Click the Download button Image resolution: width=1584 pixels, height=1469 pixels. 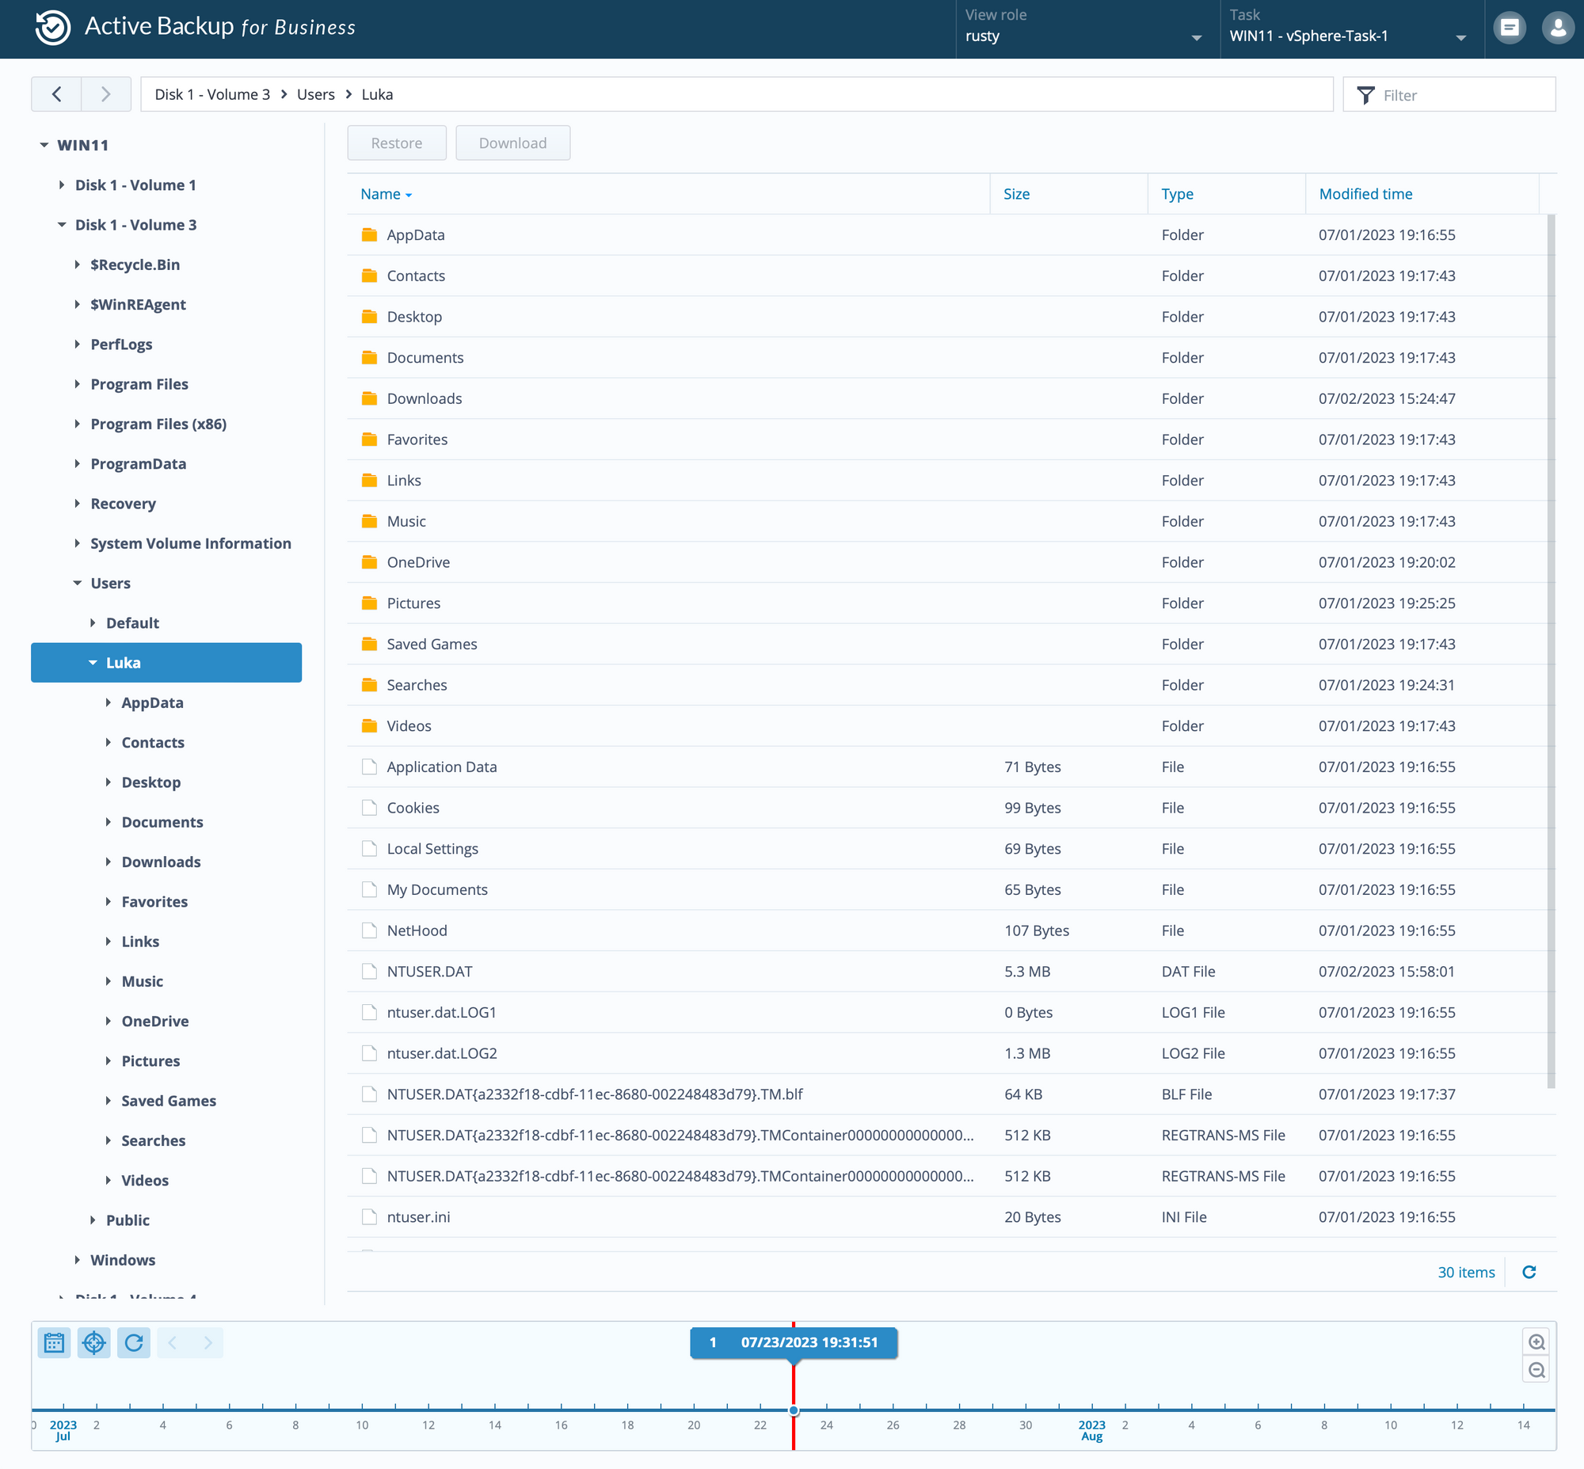[513, 143]
